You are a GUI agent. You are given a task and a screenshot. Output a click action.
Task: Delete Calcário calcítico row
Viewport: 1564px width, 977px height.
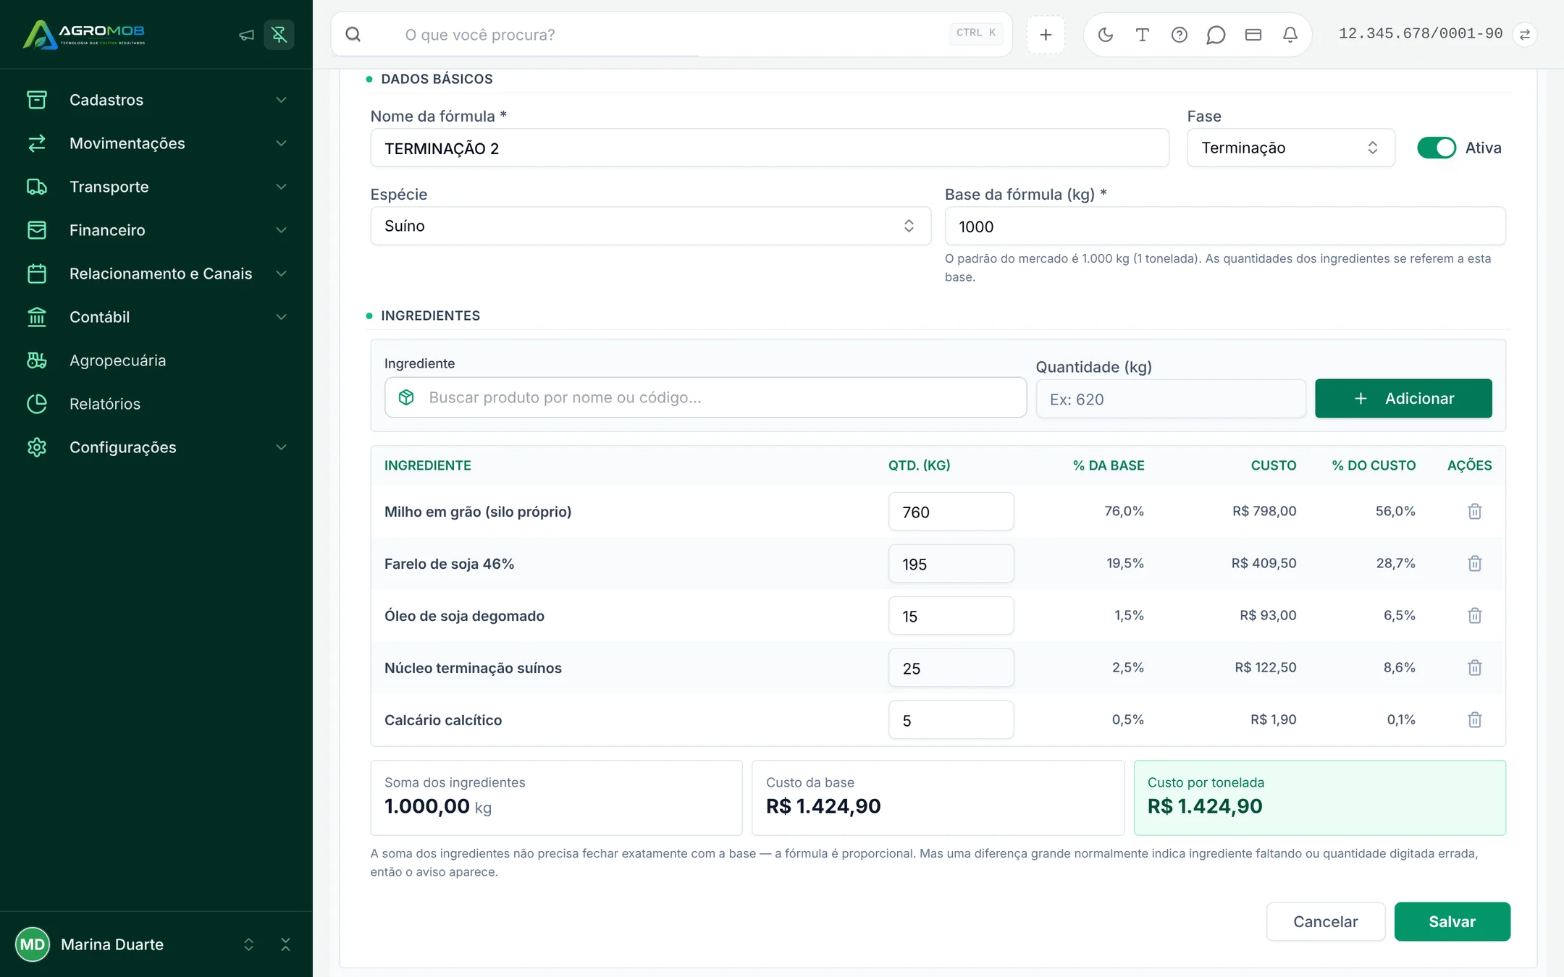(x=1474, y=720)
